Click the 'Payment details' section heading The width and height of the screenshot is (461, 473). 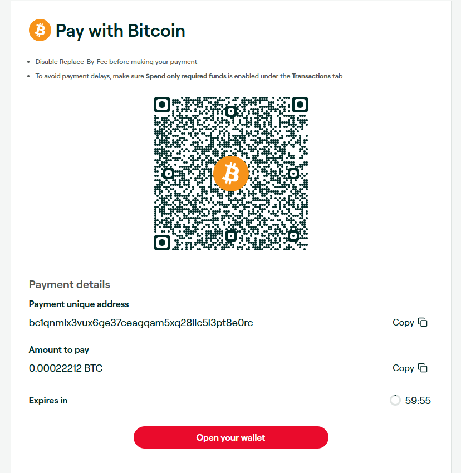point(70,284)
